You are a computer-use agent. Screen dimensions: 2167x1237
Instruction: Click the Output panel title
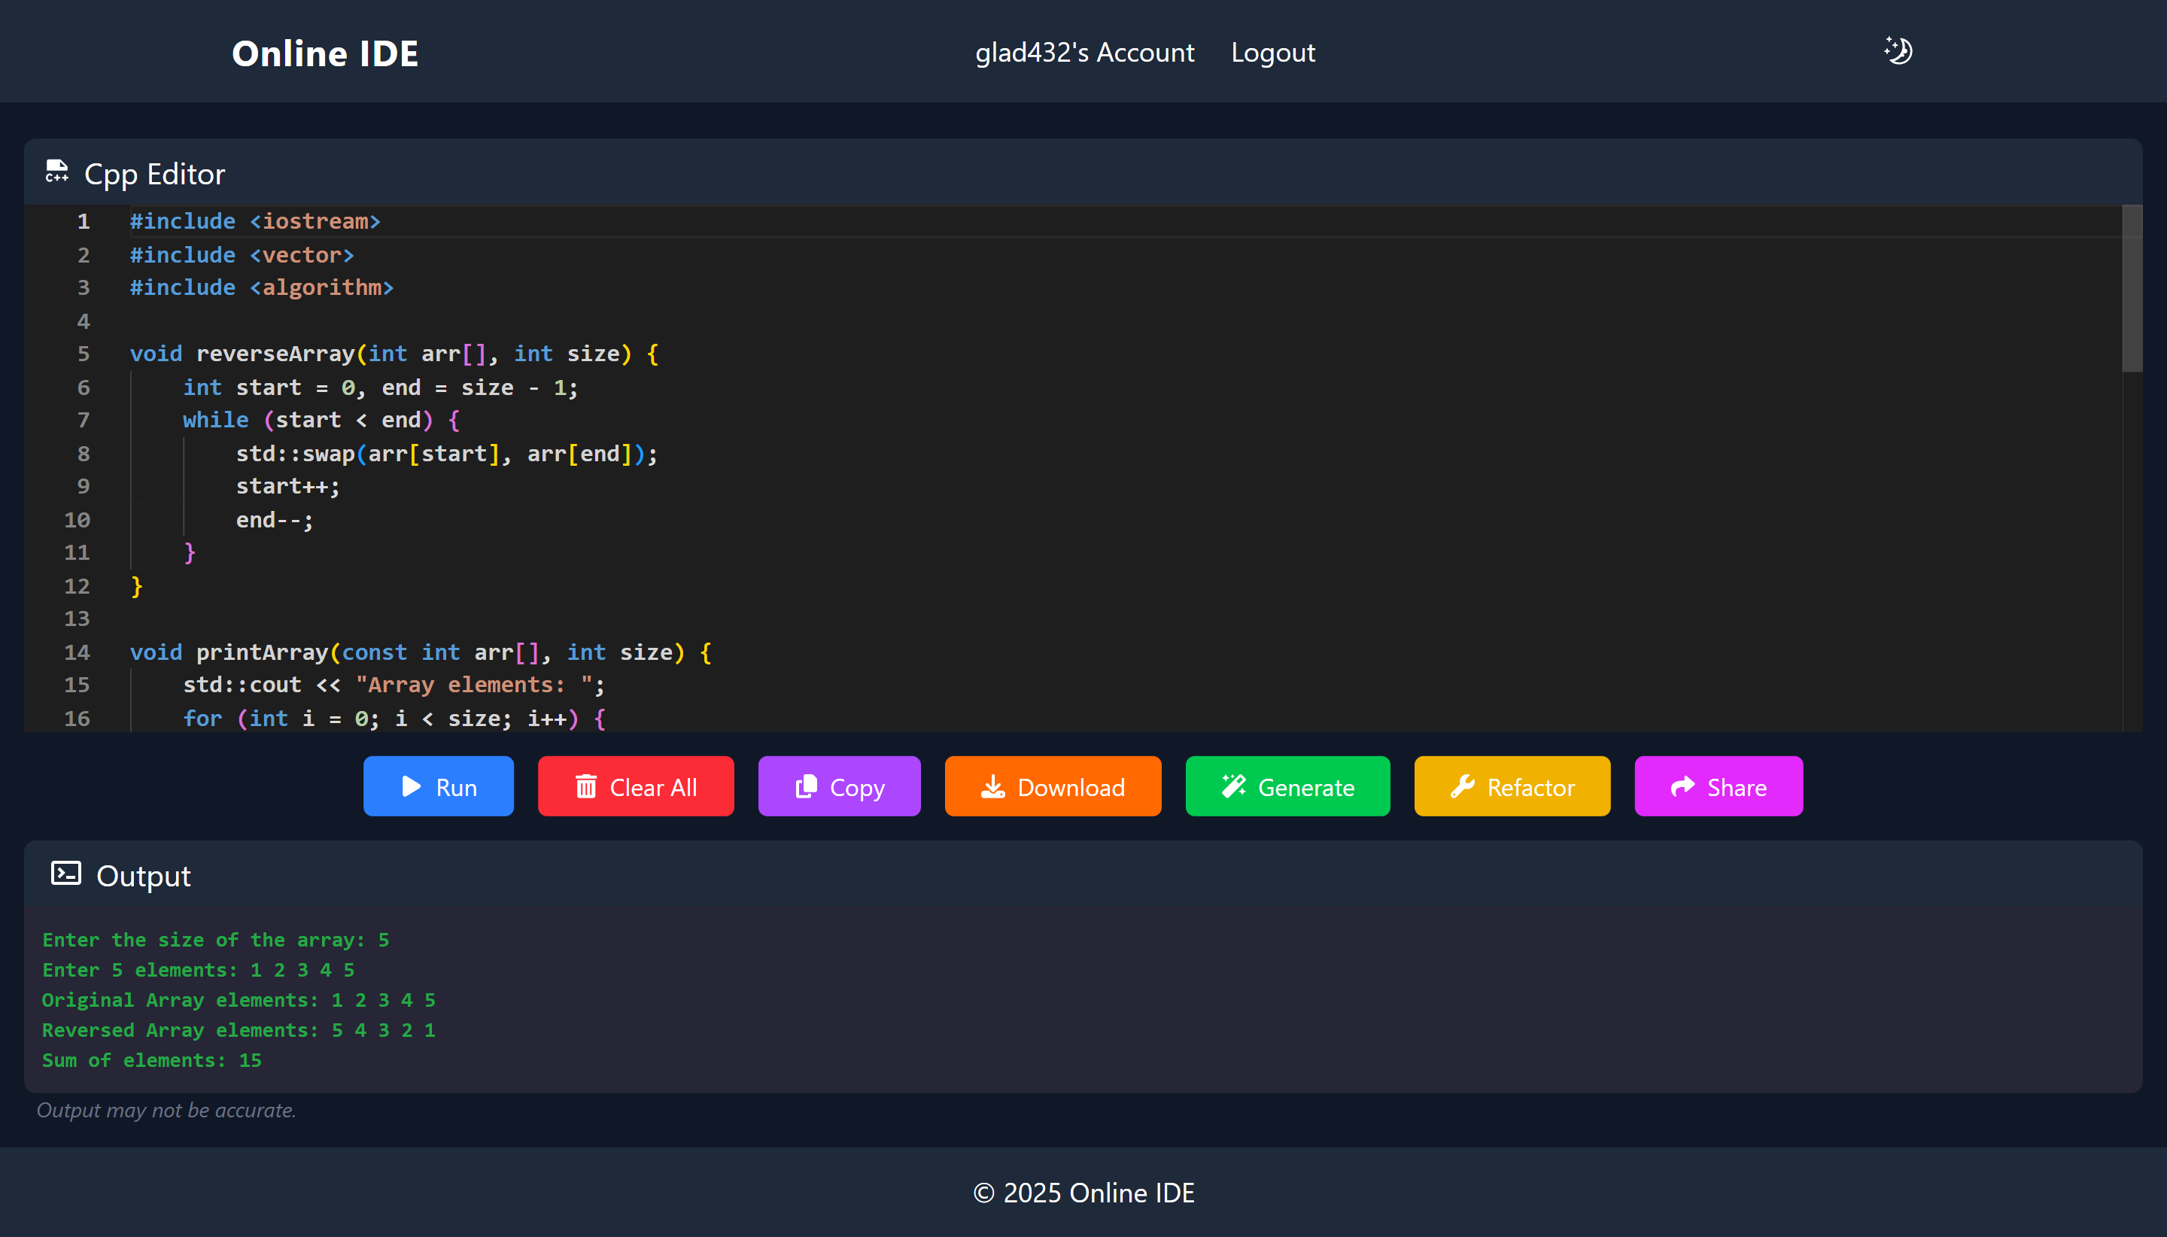144,876
